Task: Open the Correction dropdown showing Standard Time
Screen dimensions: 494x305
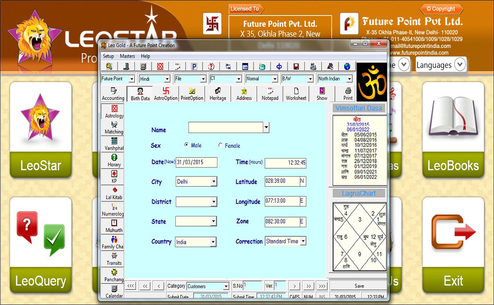Action: (x=303, y=241)
